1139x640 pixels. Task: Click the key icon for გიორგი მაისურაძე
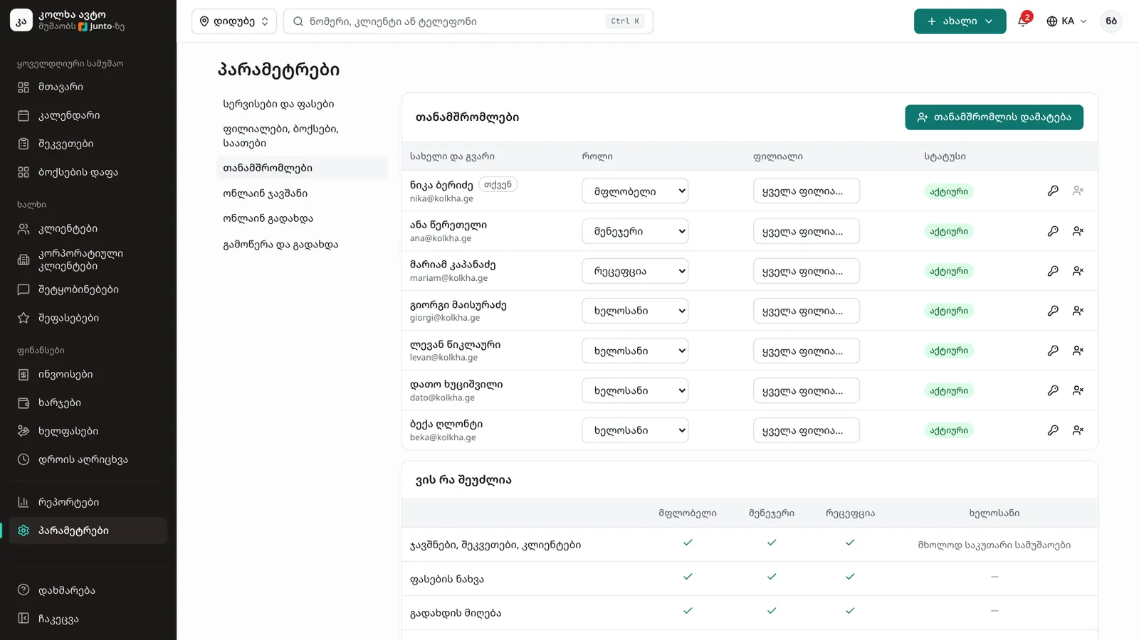coord(1053,311)
